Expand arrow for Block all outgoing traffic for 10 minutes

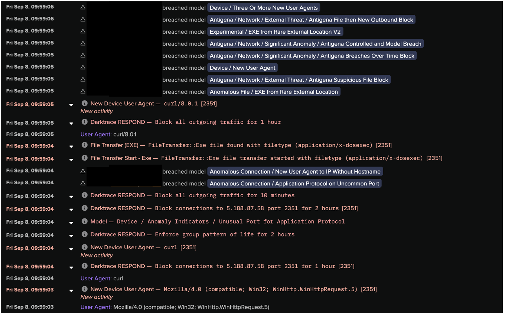tap(71, 197)
